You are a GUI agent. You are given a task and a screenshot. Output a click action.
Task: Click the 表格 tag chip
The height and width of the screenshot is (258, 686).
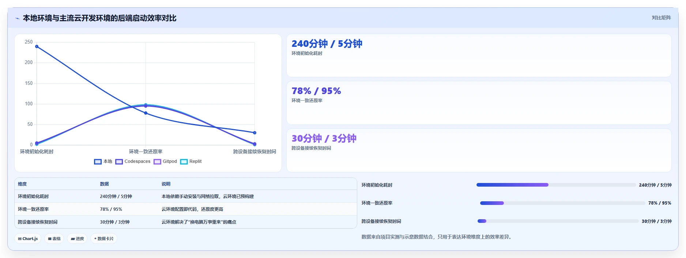click(54, 239)
